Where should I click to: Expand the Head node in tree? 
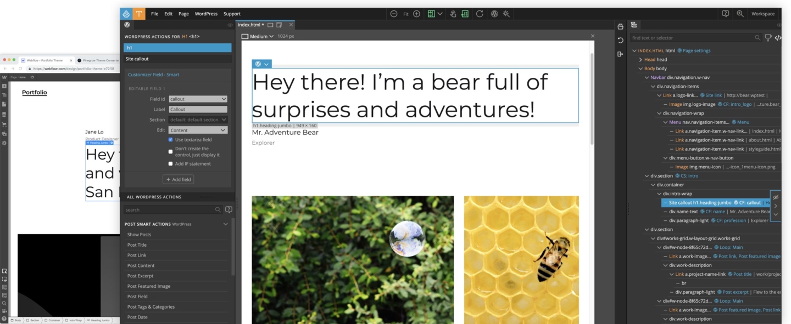(640, 60)
